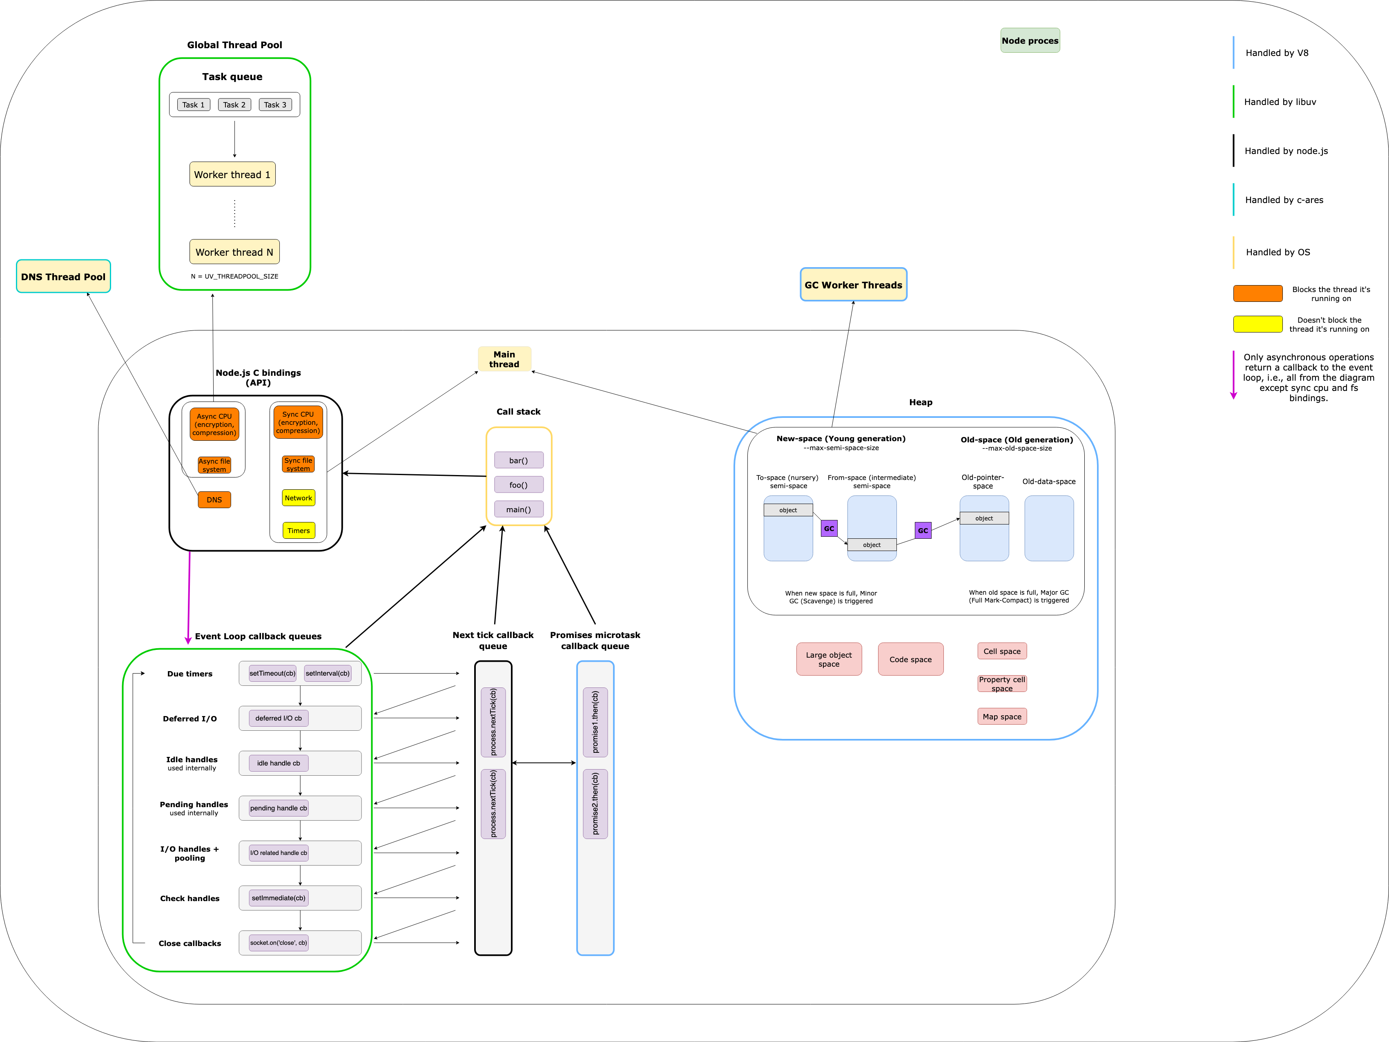Click the GC square after To-space

click(x=829, y=528)
